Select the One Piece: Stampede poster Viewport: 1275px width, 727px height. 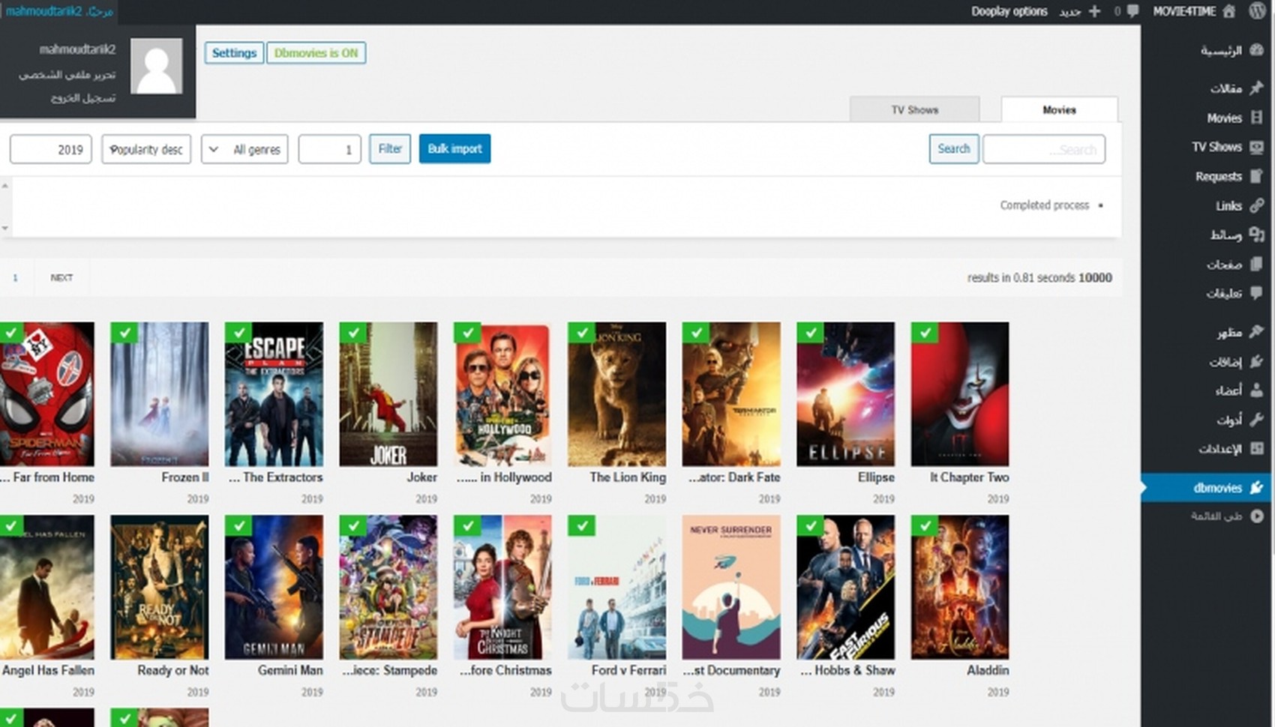388,588
